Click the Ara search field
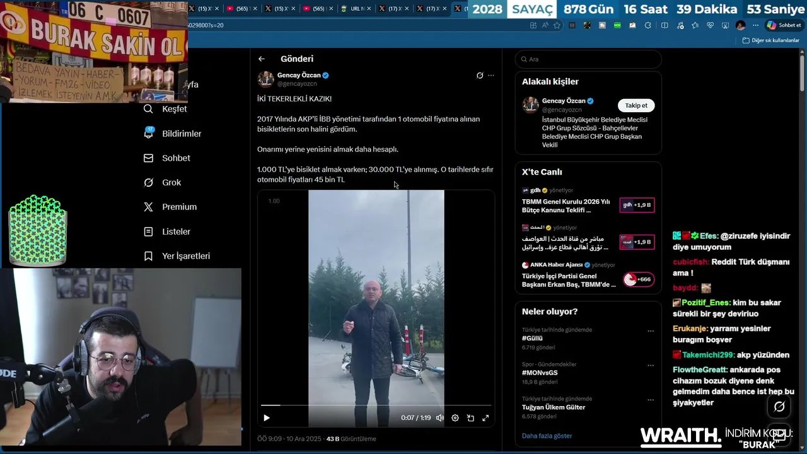This screenshot has height=454, width=807. (x=588, y=59)
